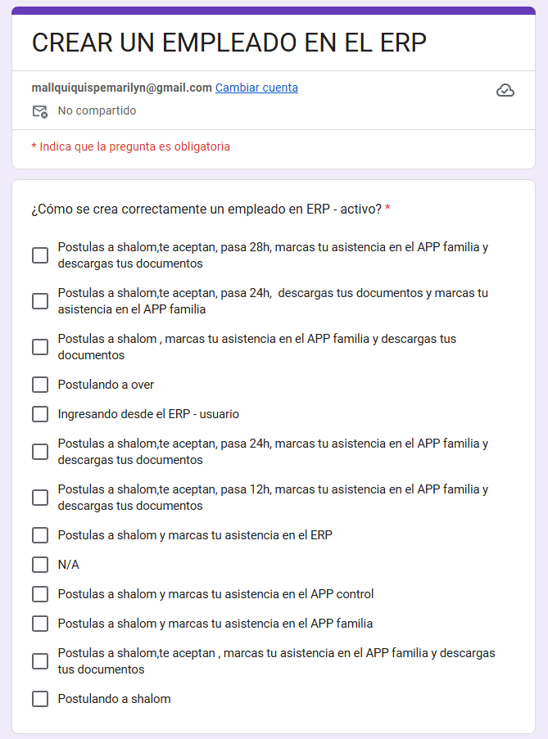This screenshot has height=739, width=548.
Task: Click the form title 'CREAR UN EMPLEADO EN EL ERP'
Action: (229, 43)
